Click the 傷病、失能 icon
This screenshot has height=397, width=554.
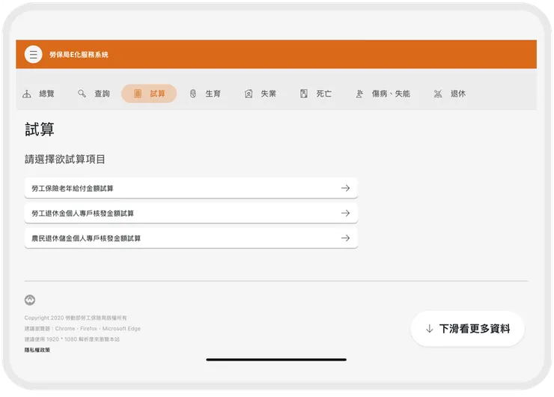click(x=359, y=94)
